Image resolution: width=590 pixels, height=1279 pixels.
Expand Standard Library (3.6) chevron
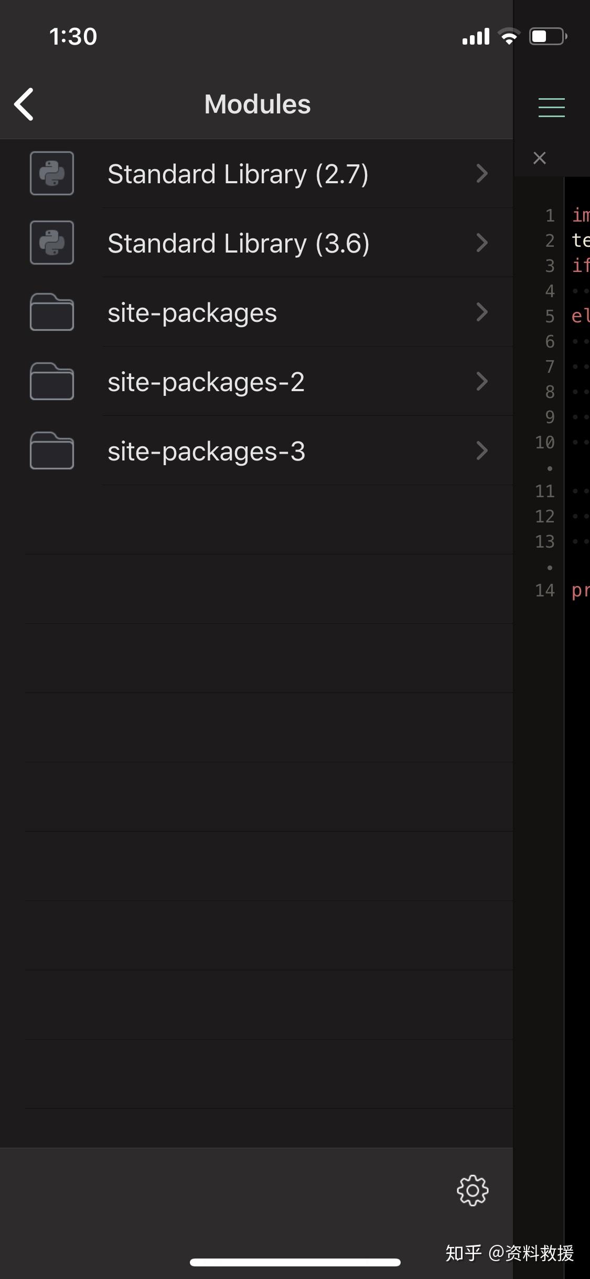point(482,243)
